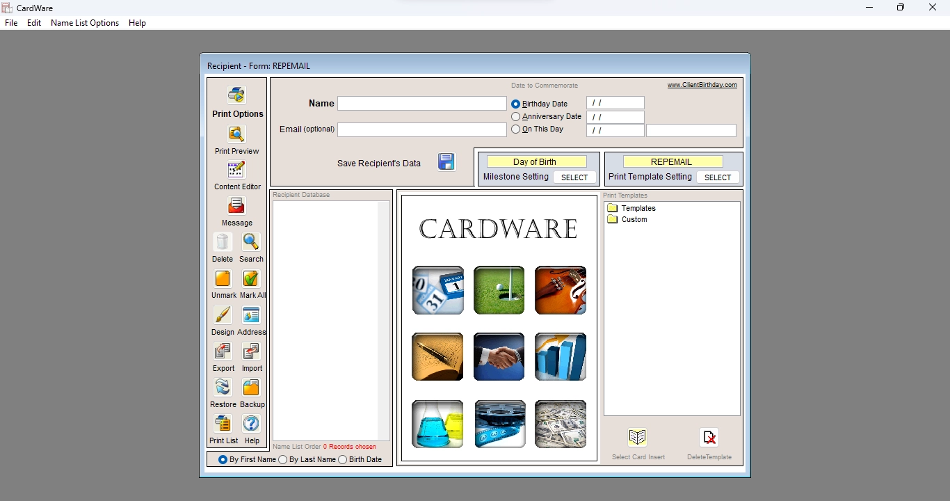Viewport: 950px width, 501px height.
Task: Open the Name List Options menu
Action: coord(84,23)
